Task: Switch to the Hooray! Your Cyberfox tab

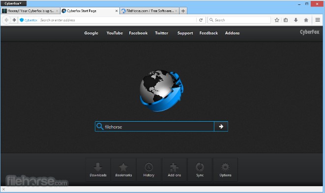Action: (x=30, y=11)
